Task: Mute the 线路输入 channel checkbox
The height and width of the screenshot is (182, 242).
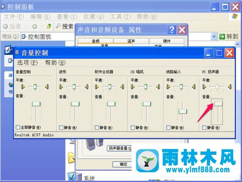Action: click(168, 128)
